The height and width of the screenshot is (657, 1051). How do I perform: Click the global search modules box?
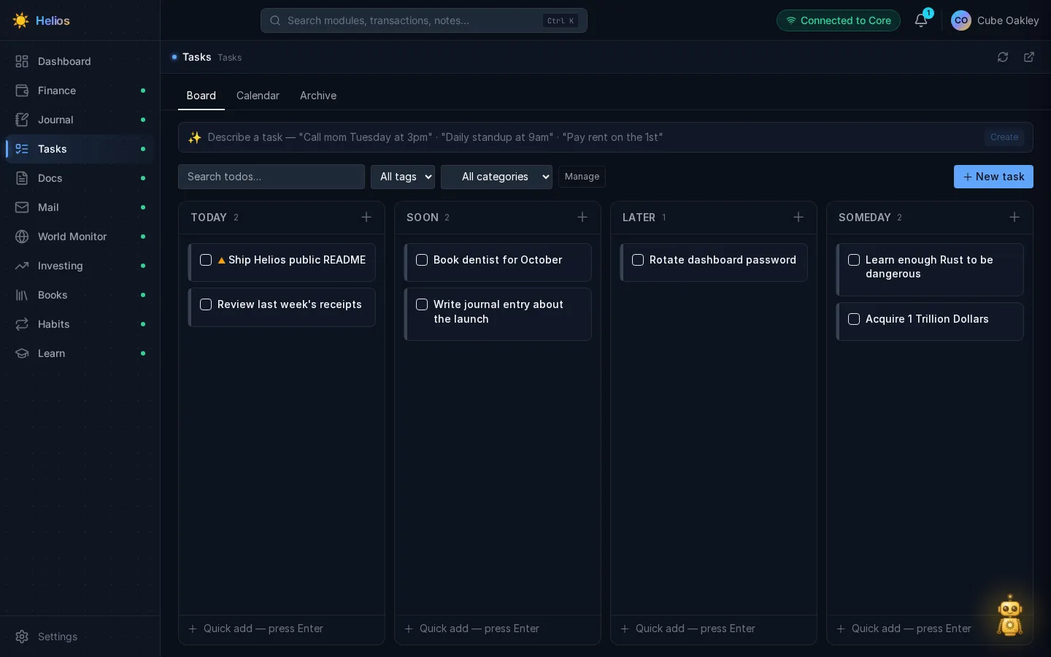(x=424, y=20)
